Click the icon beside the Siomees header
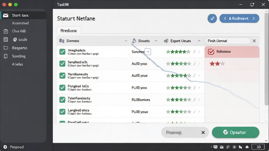This screenshot has width=269, height=151. tap(61, 41)
